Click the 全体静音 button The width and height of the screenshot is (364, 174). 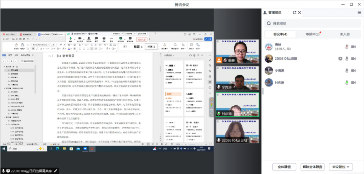(284, 167)
